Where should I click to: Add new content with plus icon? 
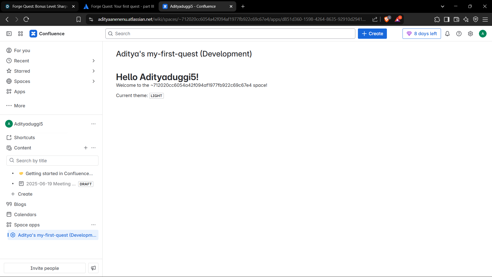(86, 148)
